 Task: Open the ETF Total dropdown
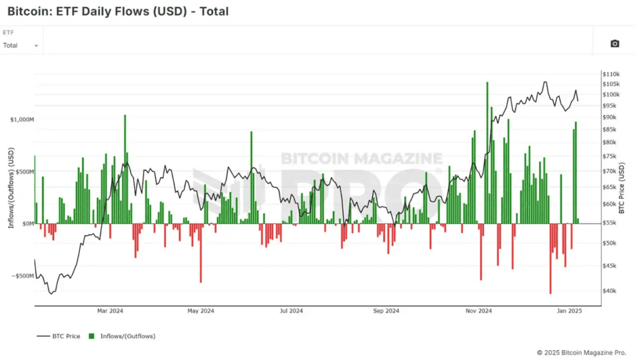22,45
